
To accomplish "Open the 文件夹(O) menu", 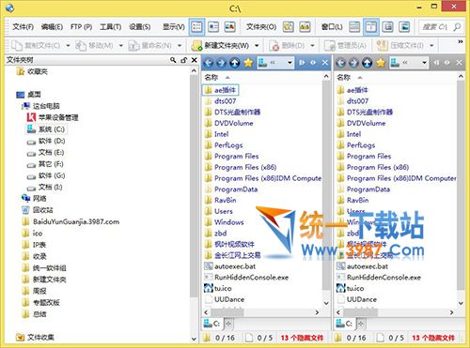I will (261, 27).
